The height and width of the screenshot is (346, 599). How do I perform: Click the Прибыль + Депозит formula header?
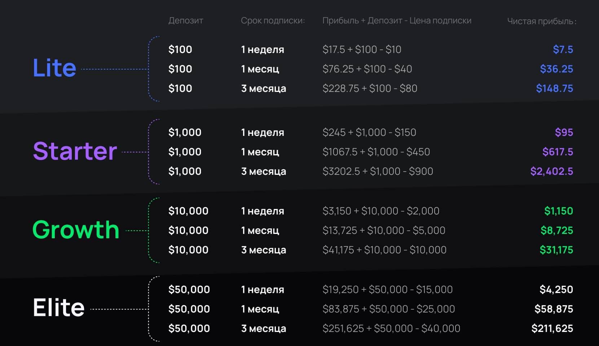coord(397,21)
